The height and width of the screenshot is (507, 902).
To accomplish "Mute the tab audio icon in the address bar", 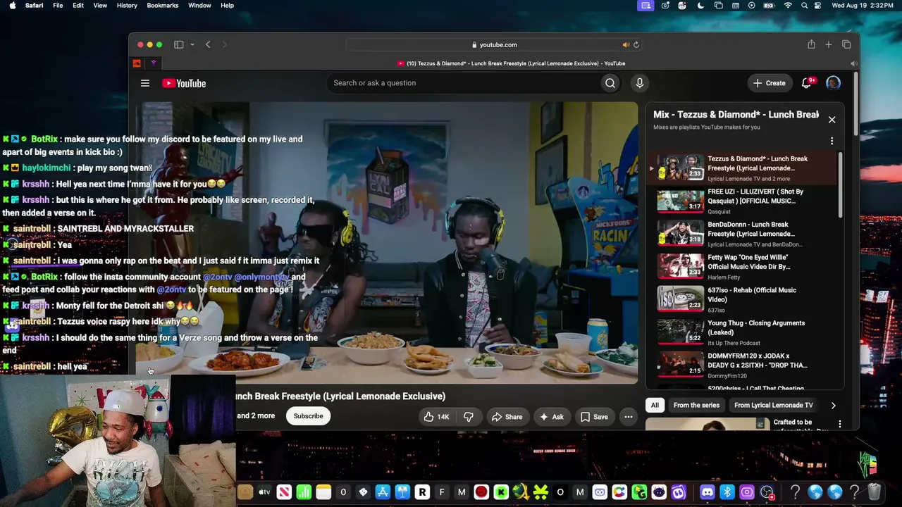I will click(x=625, y=45).
